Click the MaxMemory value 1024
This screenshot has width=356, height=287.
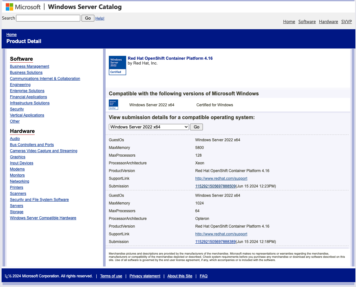tap(199, 203)
